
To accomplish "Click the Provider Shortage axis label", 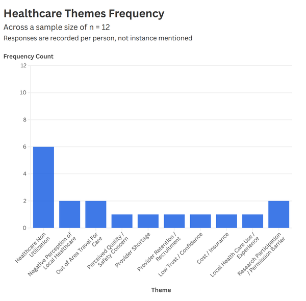I will (x=133, y=250).
